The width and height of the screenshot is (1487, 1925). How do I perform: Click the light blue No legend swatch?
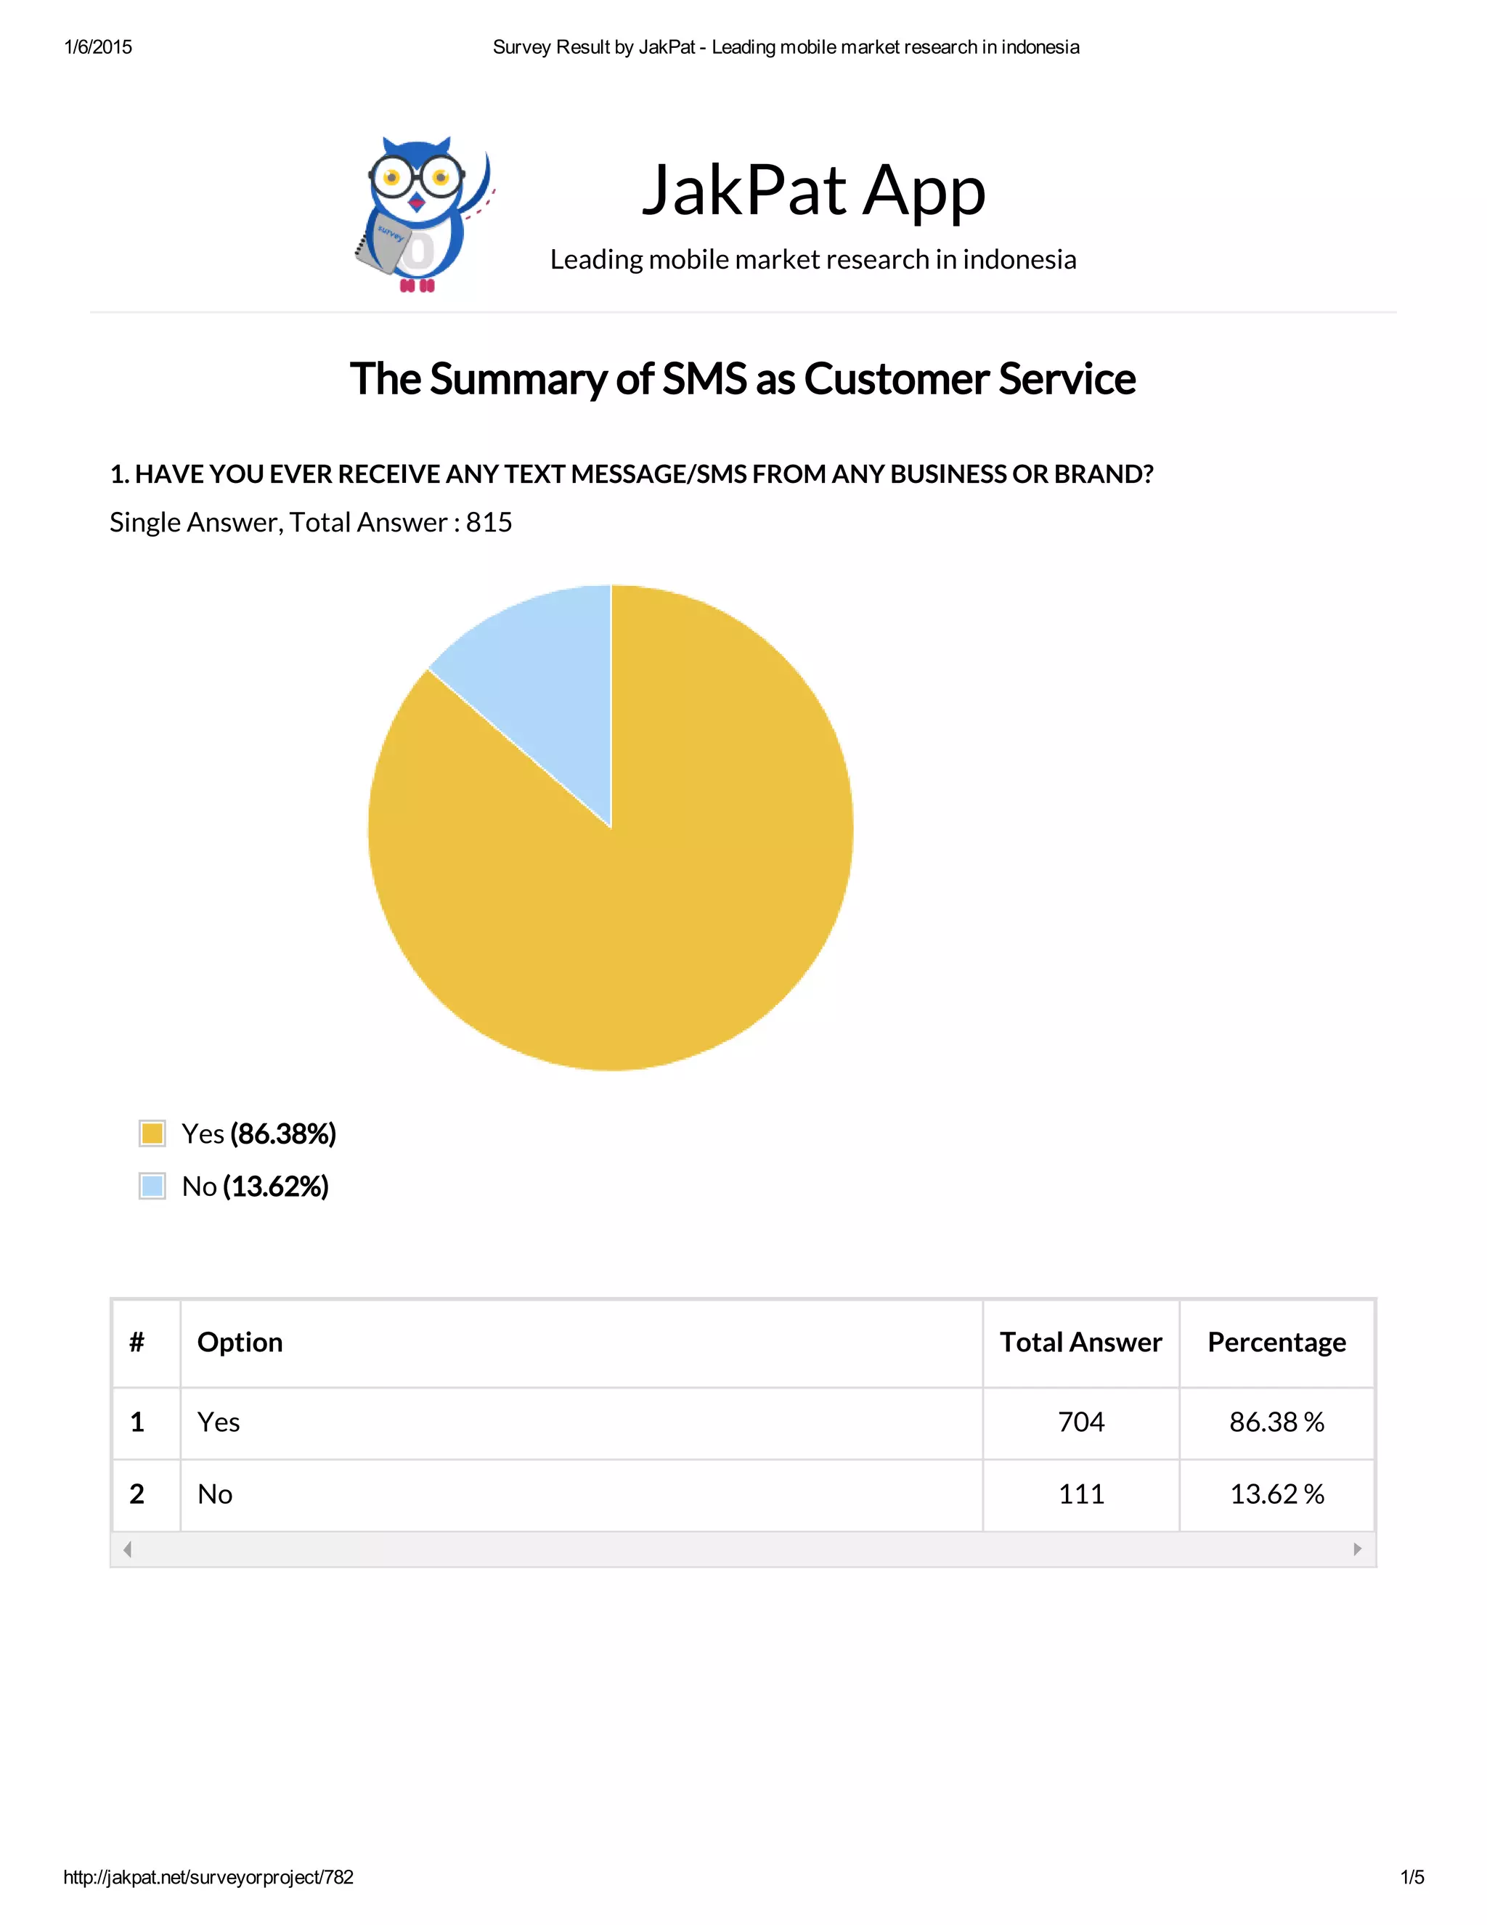[152, 1187]
